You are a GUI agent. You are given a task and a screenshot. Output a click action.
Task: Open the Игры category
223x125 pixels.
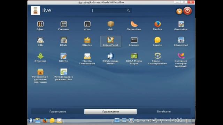[87, 26]
